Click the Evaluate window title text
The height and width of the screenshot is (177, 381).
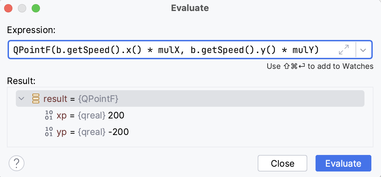tap(190, 8)
